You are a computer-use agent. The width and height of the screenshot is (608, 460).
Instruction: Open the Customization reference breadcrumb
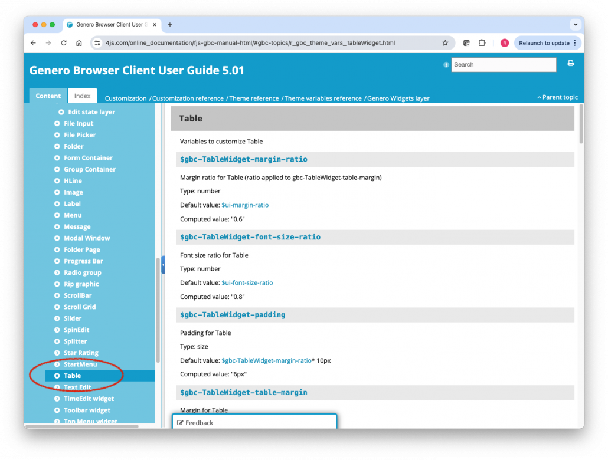tap(188, 98)
